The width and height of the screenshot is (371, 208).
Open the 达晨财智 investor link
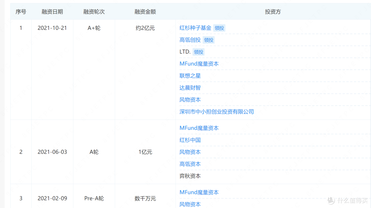pos(190,88)
